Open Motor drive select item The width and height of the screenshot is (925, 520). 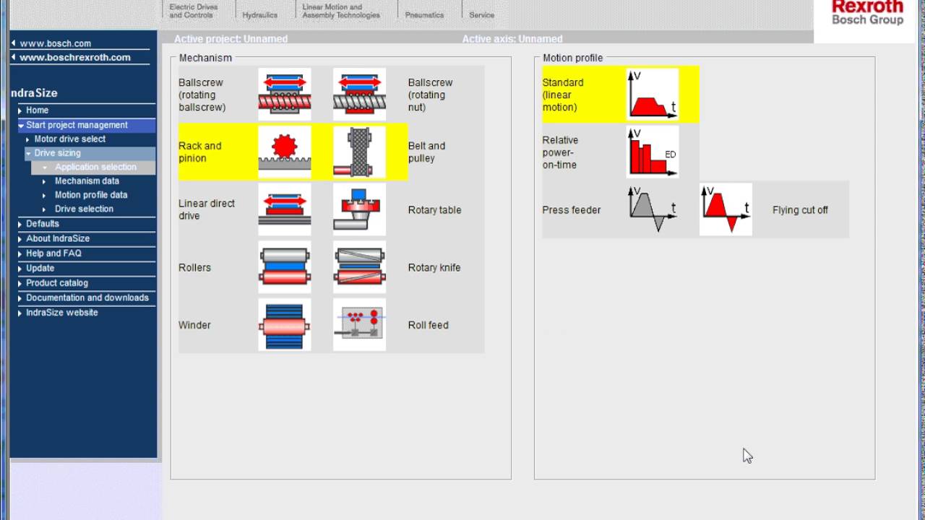(69, 139)
